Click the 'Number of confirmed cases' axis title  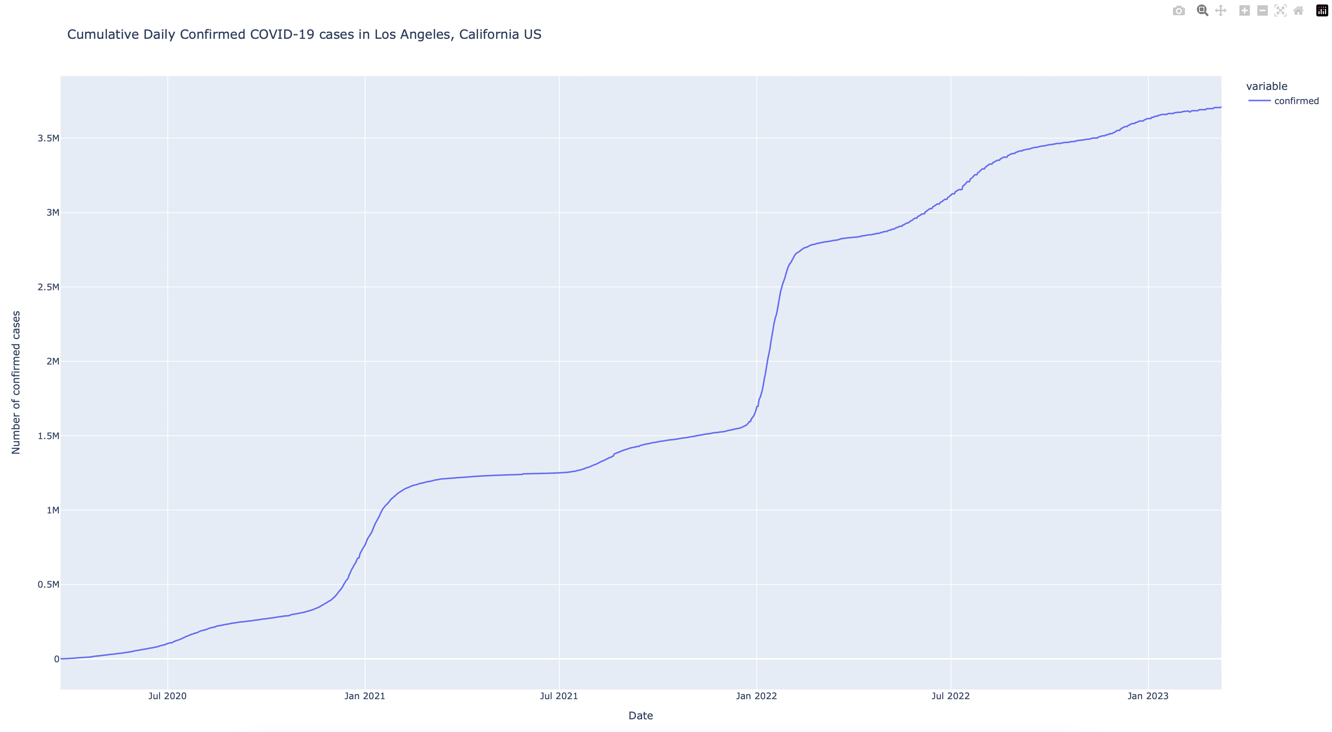pyautogui.click(x=16, y=382)
